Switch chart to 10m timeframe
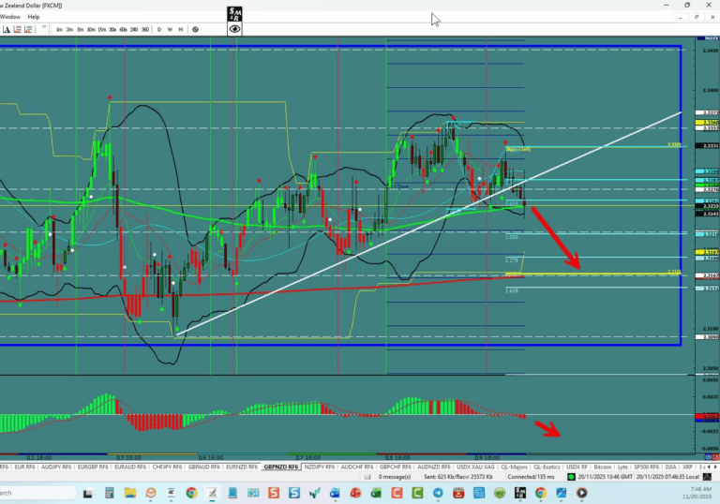 point(91,29)
